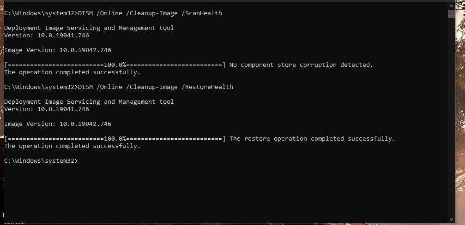This screenshot has height=225, width=465.
Task: Click the first "Image Version: 10.0.19042.746" line
Action: click(x=58, y=50)
